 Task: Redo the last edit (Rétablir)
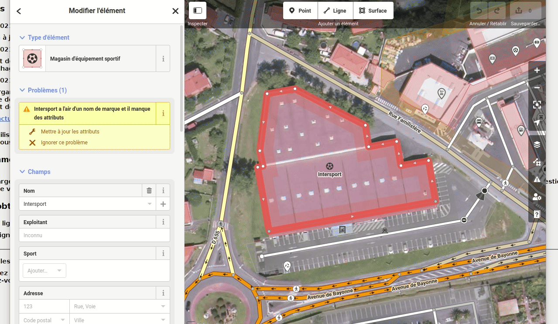(497, 10)
